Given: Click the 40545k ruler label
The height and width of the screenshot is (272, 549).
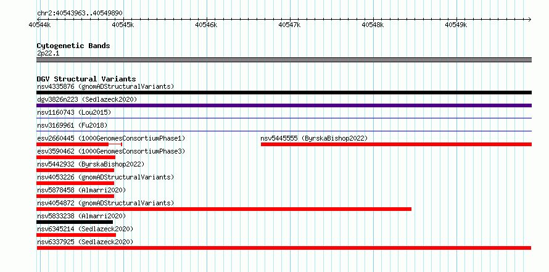Looking at the screenshot, I should [x=123, y=25].
